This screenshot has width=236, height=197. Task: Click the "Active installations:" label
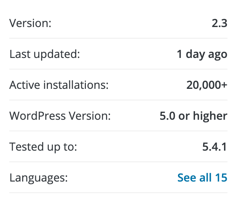click(59, 85)
